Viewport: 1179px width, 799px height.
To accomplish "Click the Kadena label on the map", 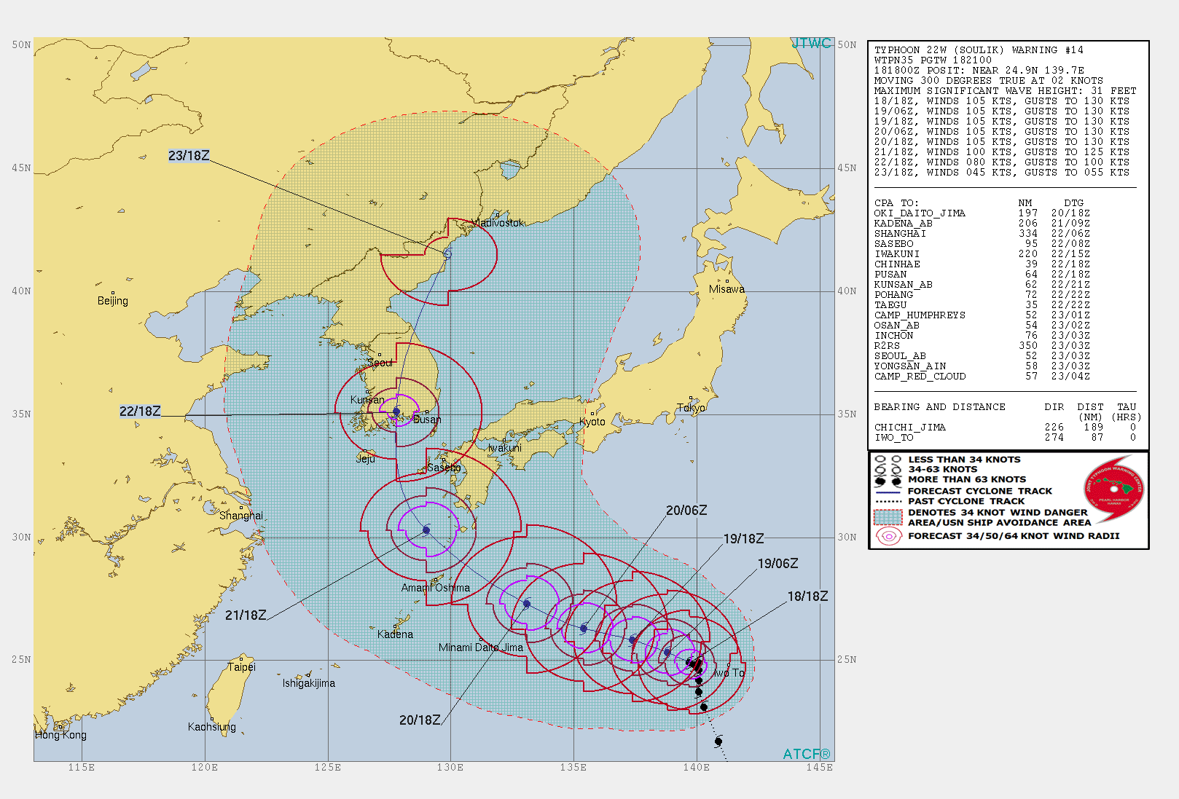I will tap(395, 634).
